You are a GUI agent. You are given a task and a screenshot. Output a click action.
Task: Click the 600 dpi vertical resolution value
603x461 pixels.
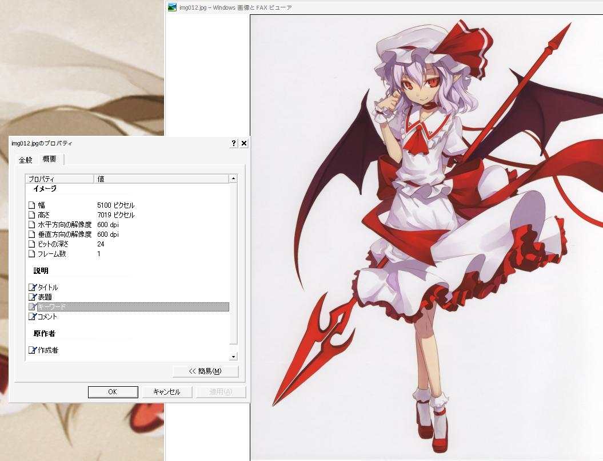pyautogui.click(x=108, y=234)
